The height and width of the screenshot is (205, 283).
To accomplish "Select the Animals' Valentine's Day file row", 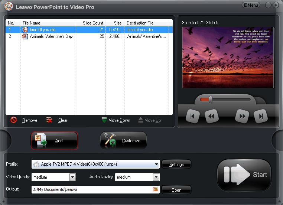I will pyautogui.click(x=89, y=36).
